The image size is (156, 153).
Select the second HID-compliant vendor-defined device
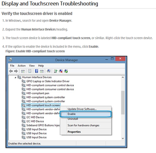click(x=43, y=113)
